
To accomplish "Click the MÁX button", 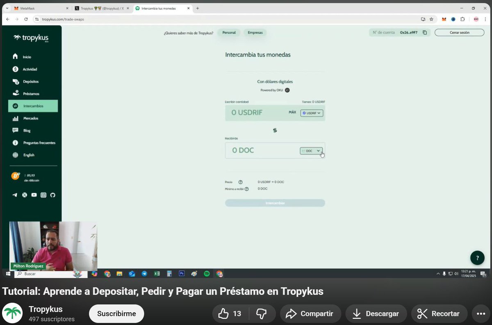I will click(292, 112).
